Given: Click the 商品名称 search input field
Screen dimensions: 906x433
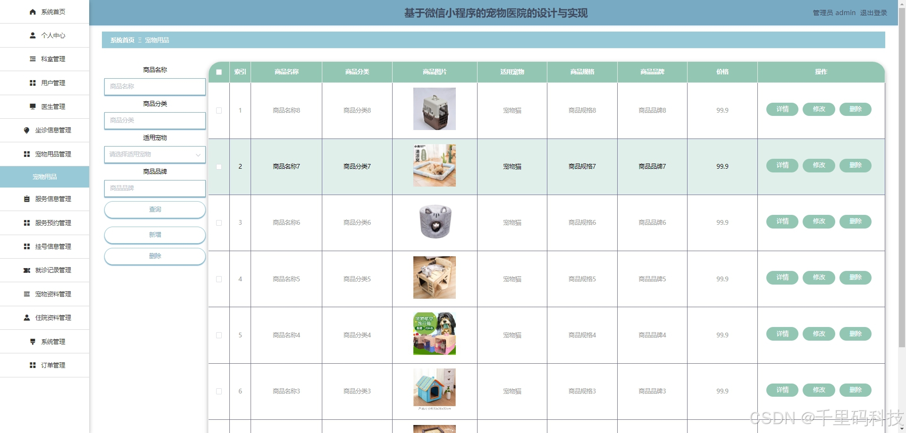Looking at the screenshot, I should 155,87.
